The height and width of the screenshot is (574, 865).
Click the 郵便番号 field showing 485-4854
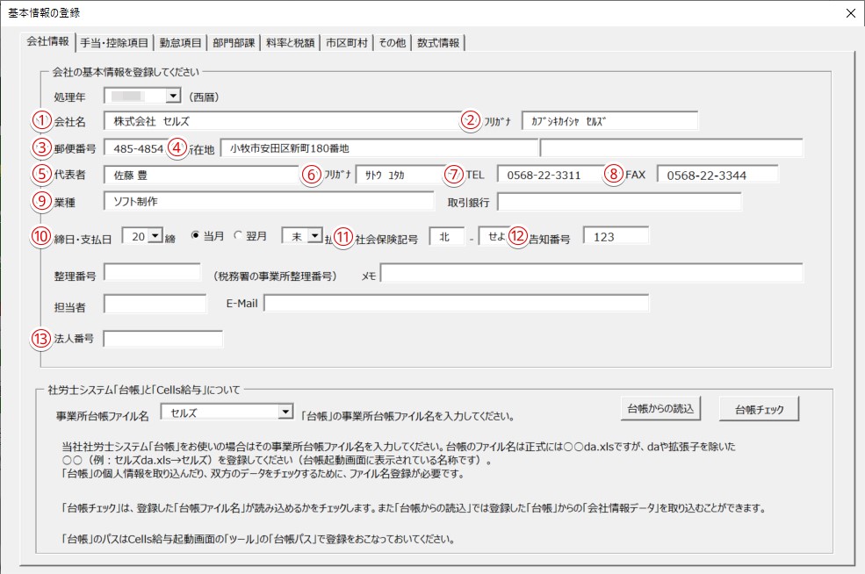click(x=136, y=148)
